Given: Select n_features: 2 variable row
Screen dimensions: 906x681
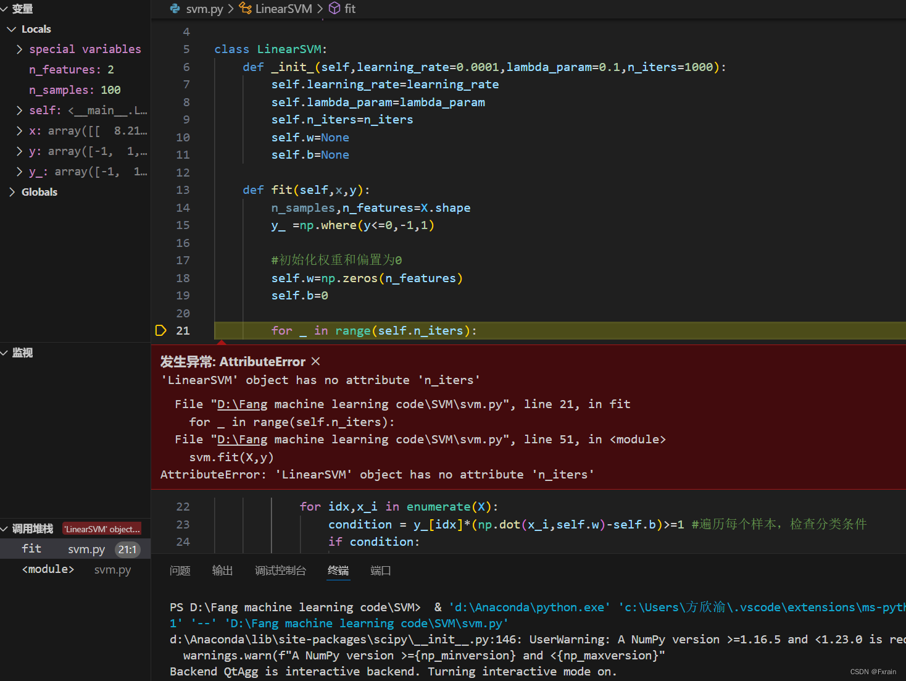Looking at the screenshot, I should pyautogui.click(x=75, y=70).
